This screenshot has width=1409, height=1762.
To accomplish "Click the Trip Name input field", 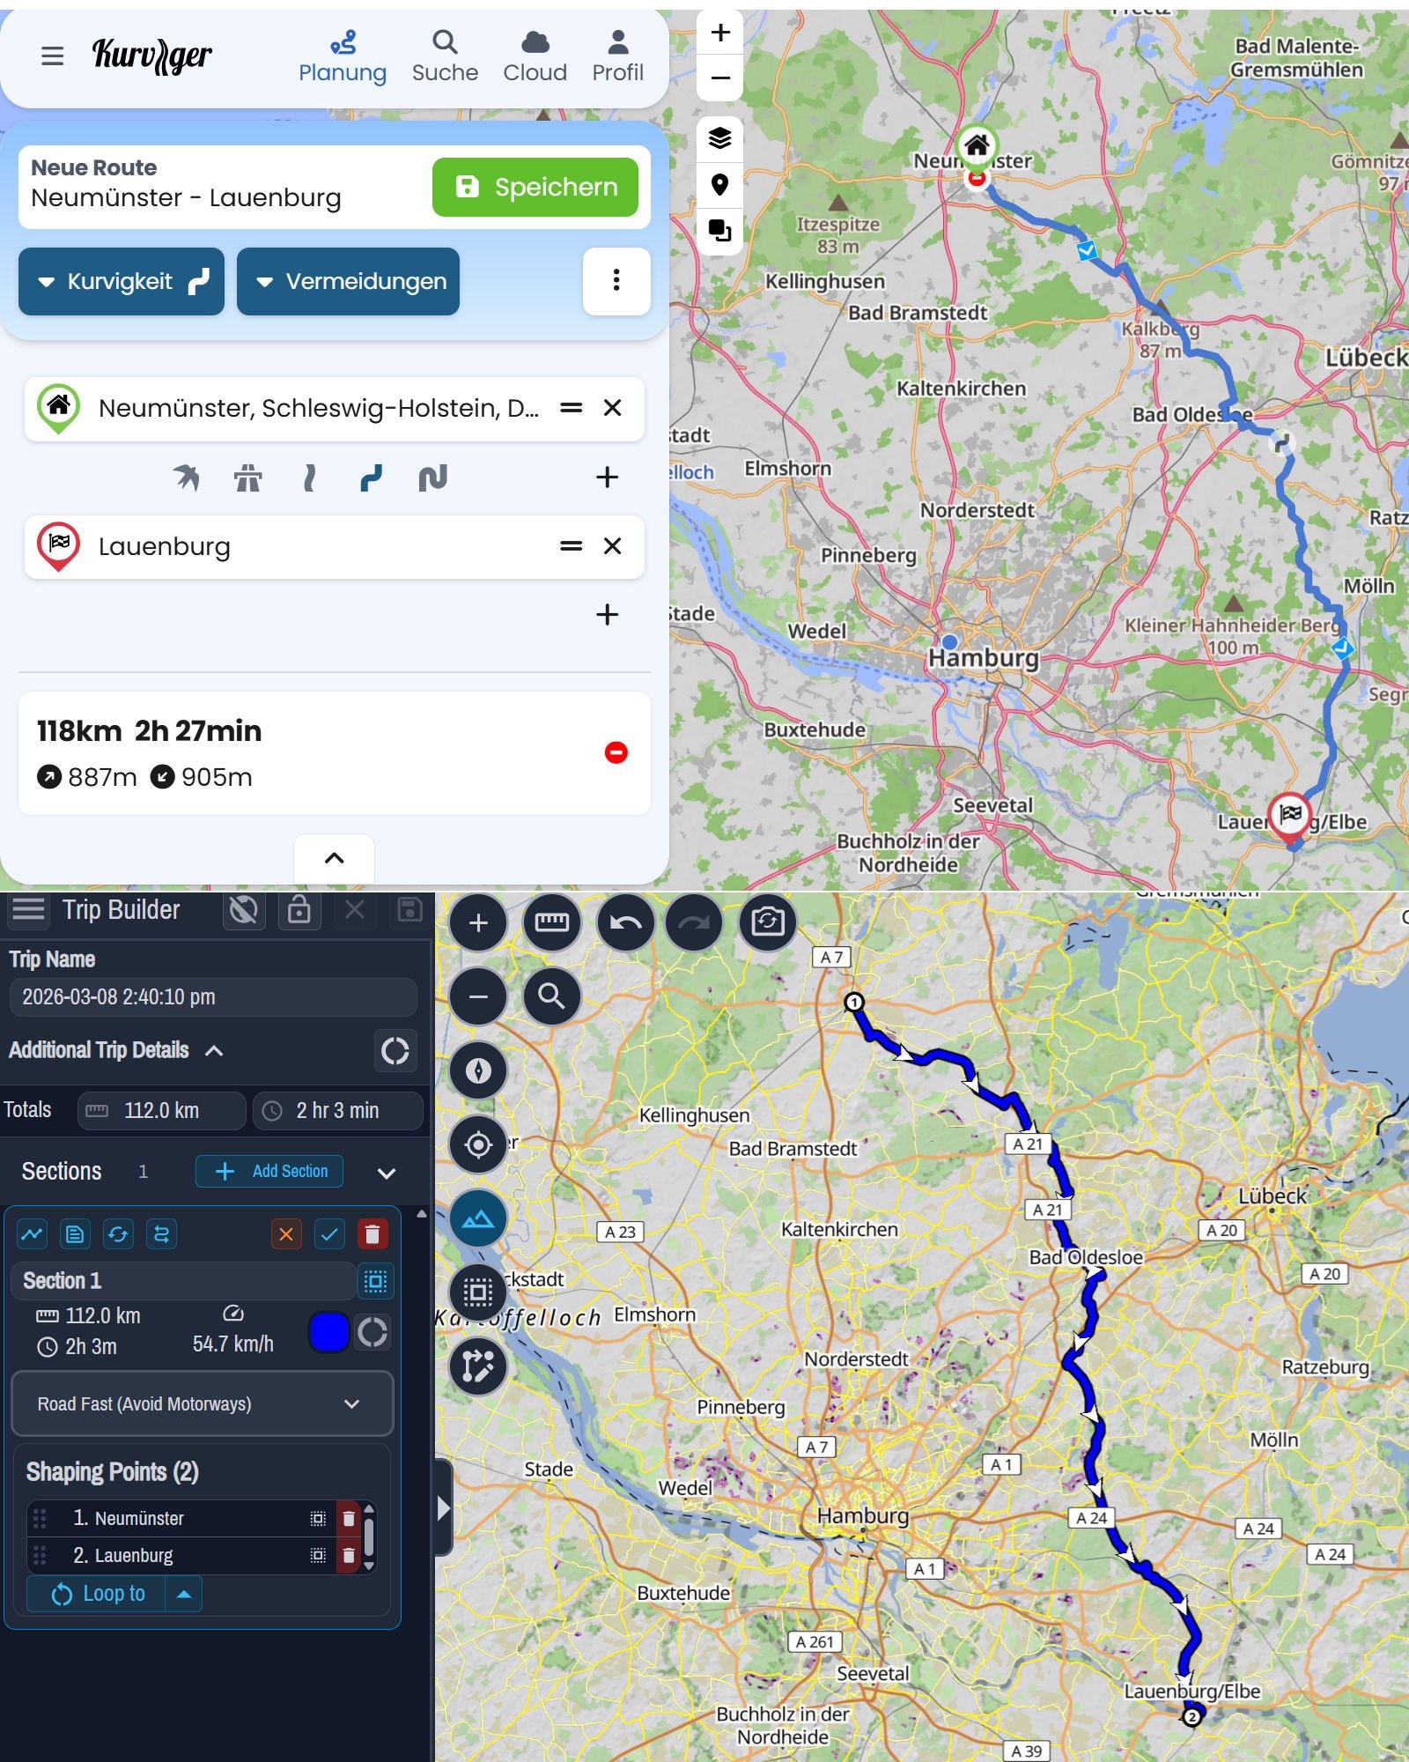I will pos(212,997).
